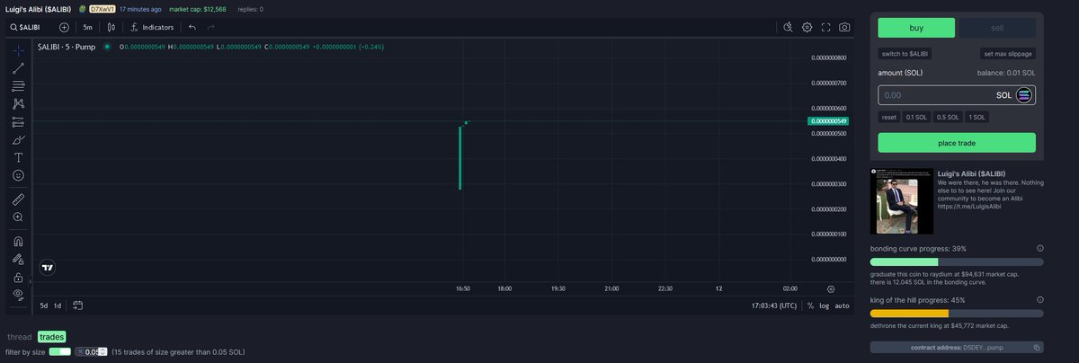
Task: Select the ruler measure tool
Action: [18, 199]
